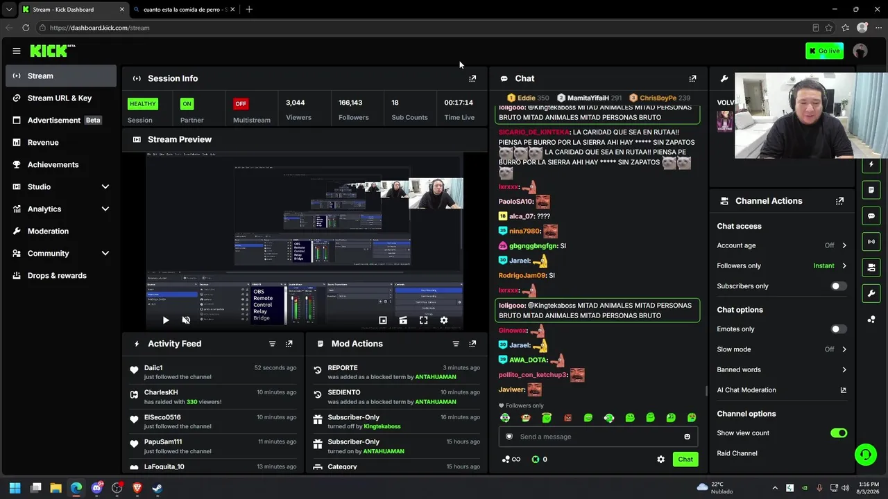888x499 pixels.
Task: Open the Channel Actions camera sidebar shortcut
Action: point(871,267)
